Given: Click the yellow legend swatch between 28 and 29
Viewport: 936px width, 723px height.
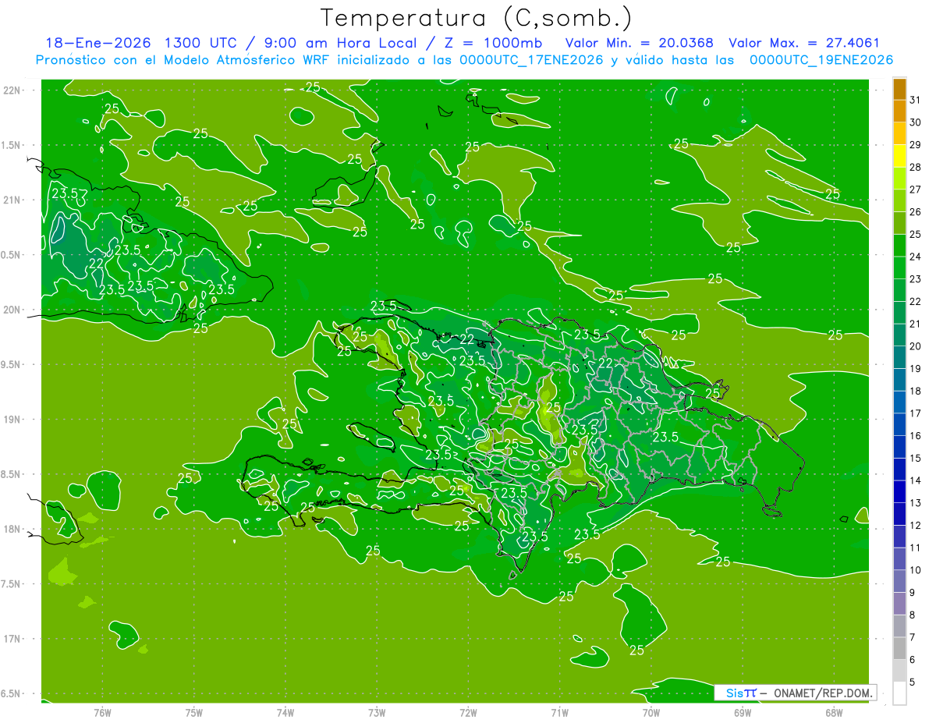Looking at the screenshot, I should tap(899, 156).
